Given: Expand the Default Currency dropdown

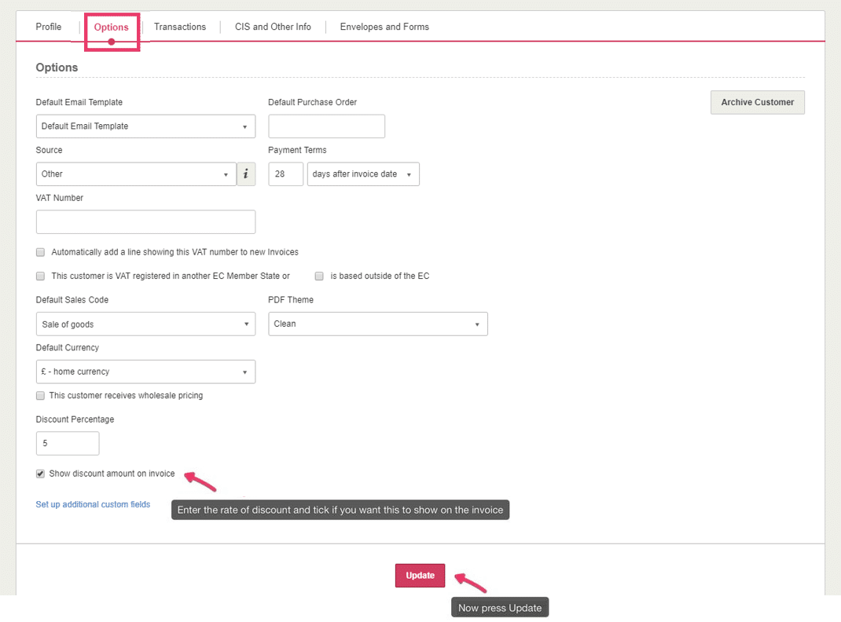Looking at the screenshot, I should click(145, 372).
